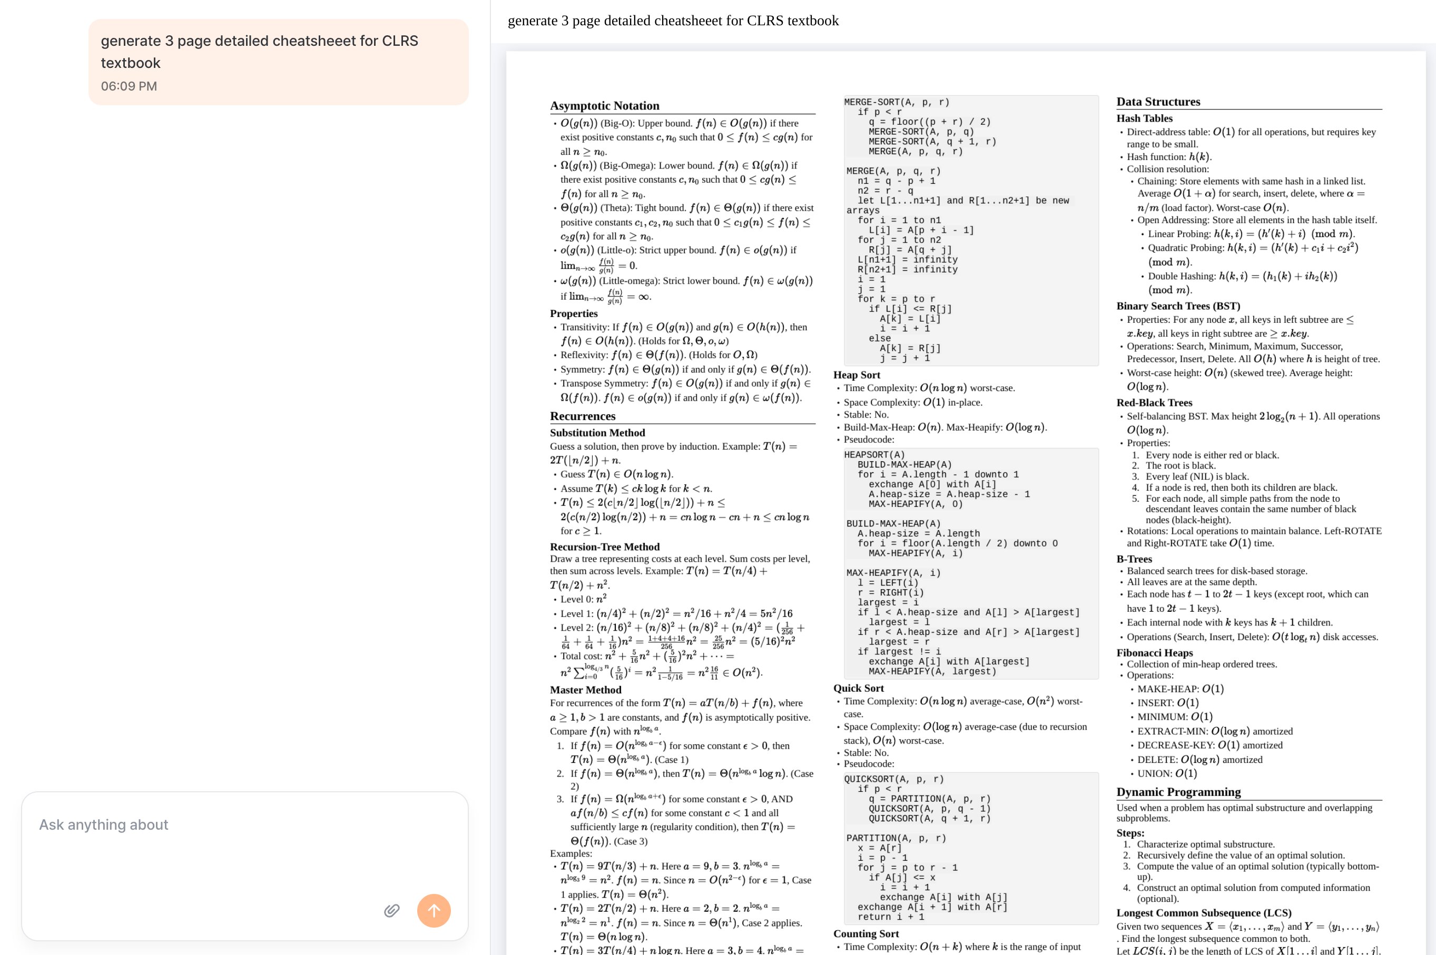Select the 'Recurrences' section heading
The height and width of the screenshot is (955, 1436).
582,416
